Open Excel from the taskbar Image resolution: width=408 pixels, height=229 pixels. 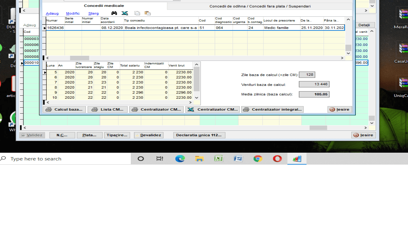click(x=219, y=159)
